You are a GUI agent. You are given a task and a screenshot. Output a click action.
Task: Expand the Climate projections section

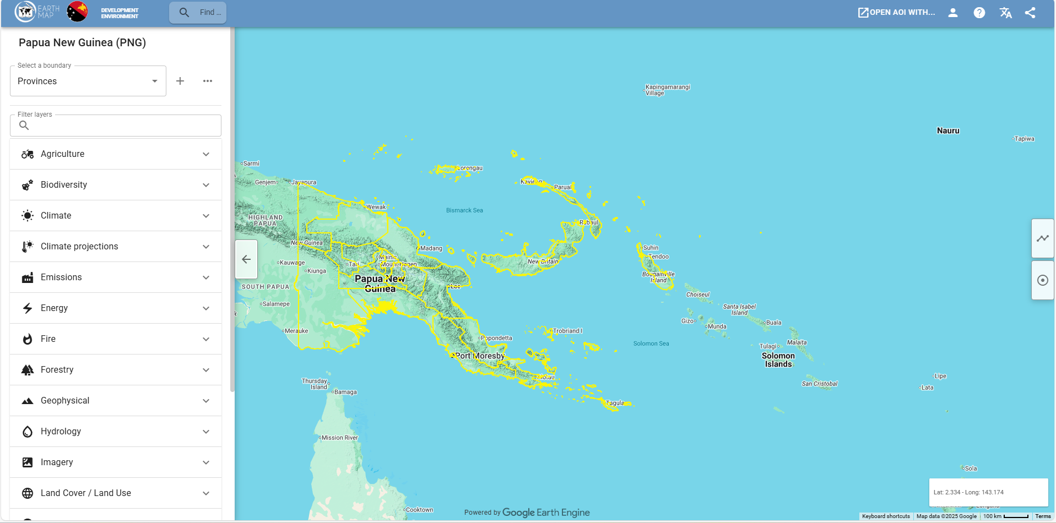[x=206, y=247]
